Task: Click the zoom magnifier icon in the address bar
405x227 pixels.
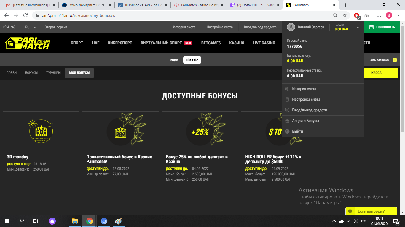Action: pos(335,15)
